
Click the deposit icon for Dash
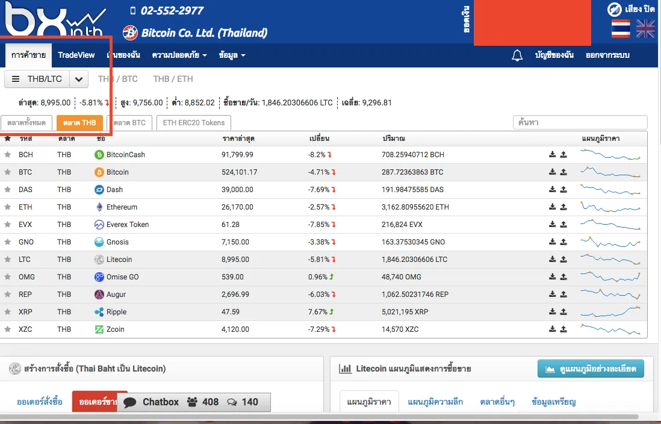(552, 190)
